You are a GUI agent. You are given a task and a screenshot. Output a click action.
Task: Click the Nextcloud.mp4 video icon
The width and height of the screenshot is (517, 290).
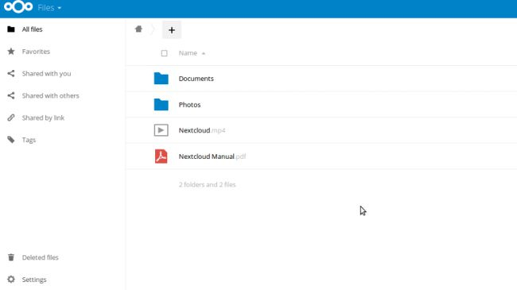[161, 130]
